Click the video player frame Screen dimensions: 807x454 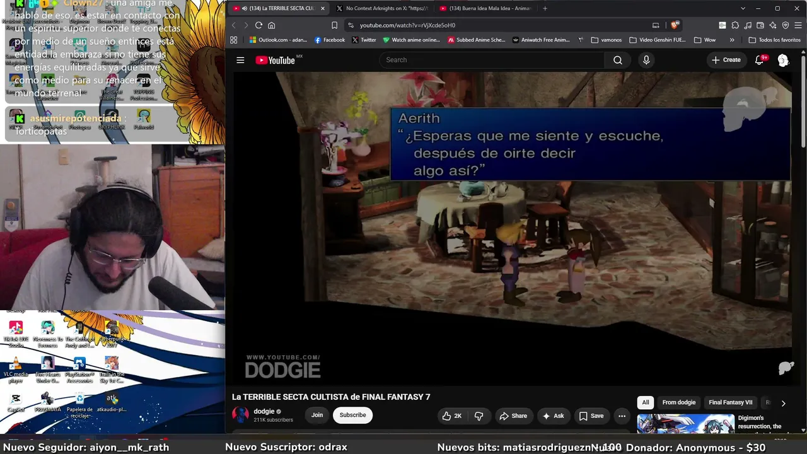pos(512,228)
